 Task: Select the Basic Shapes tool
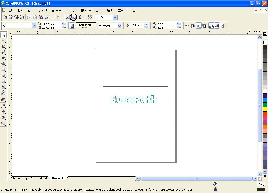click(x=3, y=87)
